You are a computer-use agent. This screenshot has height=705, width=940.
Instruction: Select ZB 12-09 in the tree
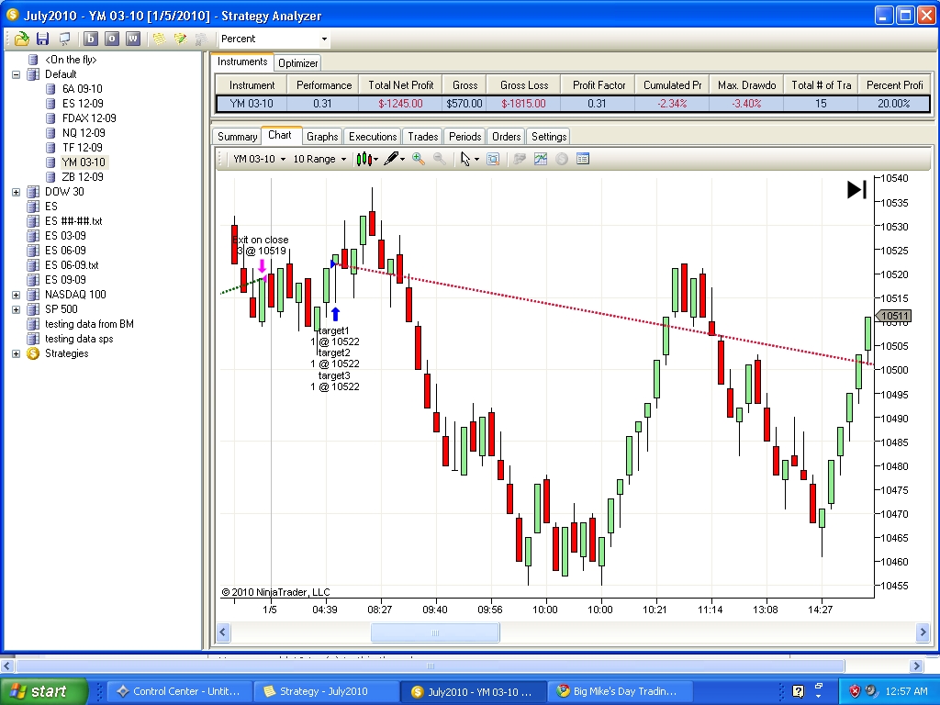(83, 177)
